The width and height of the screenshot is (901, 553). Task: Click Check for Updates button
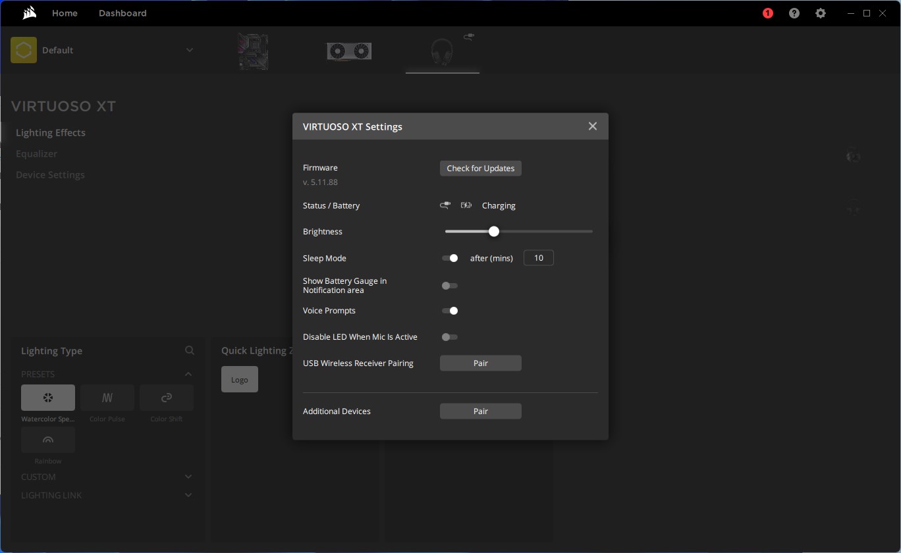(x=481, y=169)
